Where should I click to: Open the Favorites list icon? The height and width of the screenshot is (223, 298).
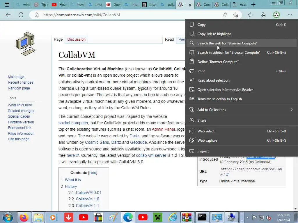click(x=250, y=15)
